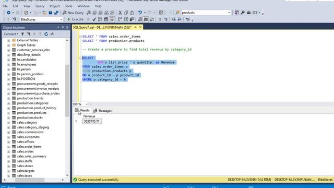334x188 pixels.
Task: Expand the hr.employees table node
Action: click(8, 65)
